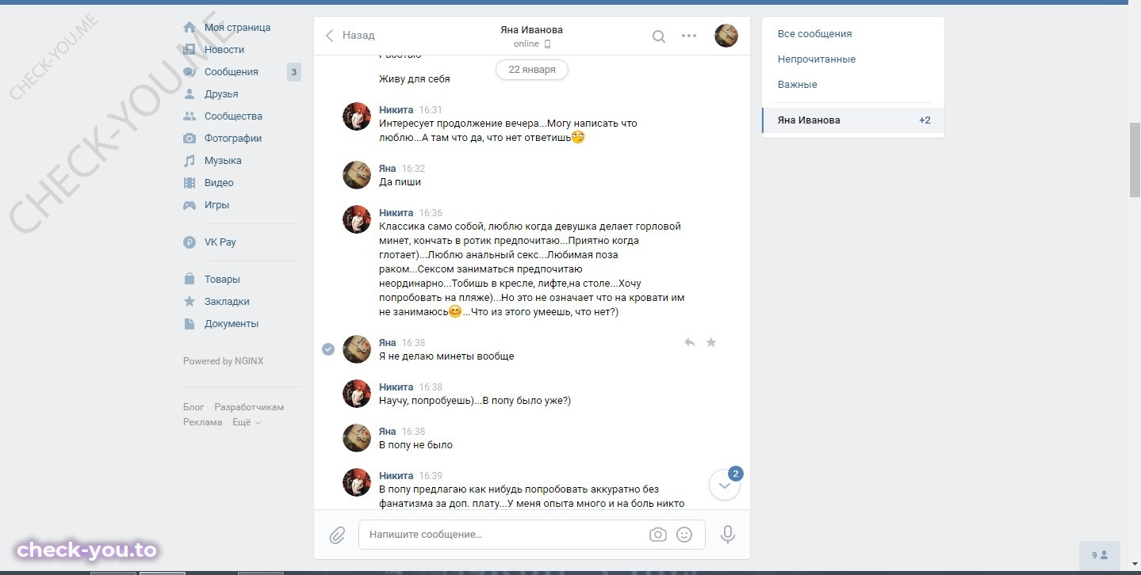The width and height of the screenshot is (1141, 575).
Task: Click the Игры gamepad icon
Action: pyautogui.click(x=190, y=204)
